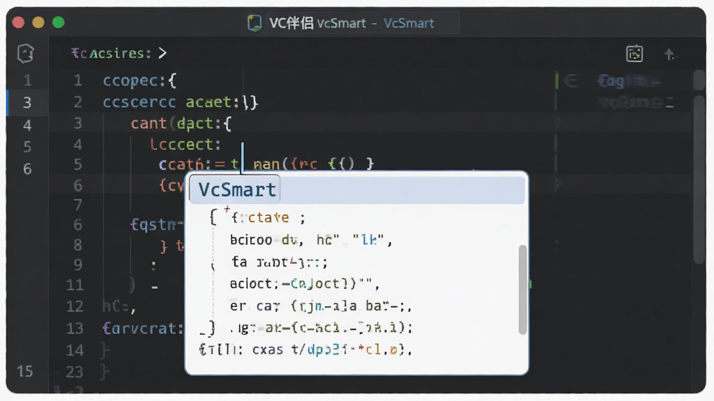Click the green maximize window button

coord(59,22)
